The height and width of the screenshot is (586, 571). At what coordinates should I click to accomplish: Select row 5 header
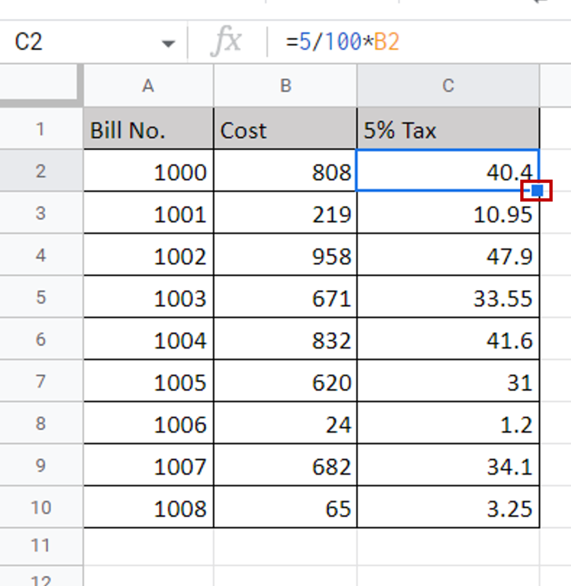pyautogui.click(x=41, y=297)
